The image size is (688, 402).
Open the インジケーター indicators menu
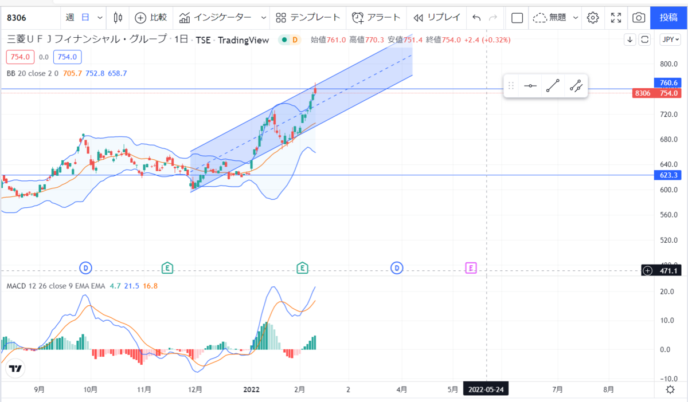(x=215, y=18)
